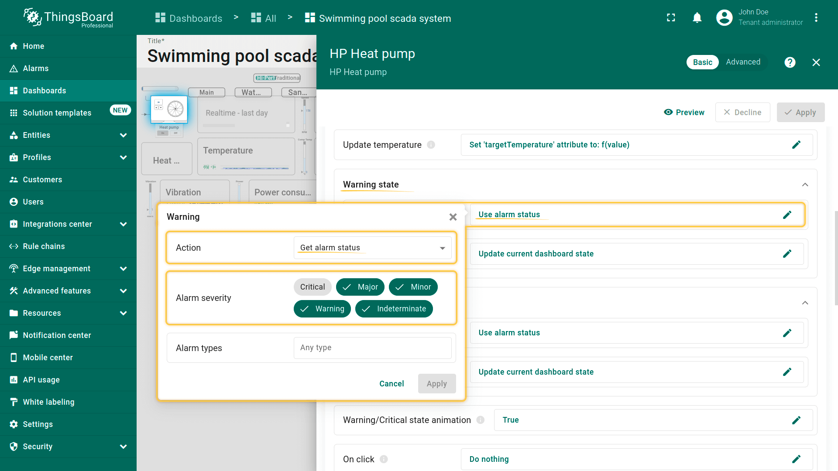Click the pencil icon for Warning/Critical state animation

(x=796, y=420)
